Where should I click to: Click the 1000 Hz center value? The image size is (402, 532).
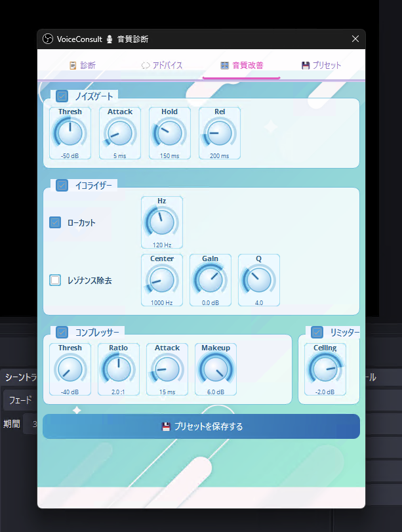[x=162, y=302]
